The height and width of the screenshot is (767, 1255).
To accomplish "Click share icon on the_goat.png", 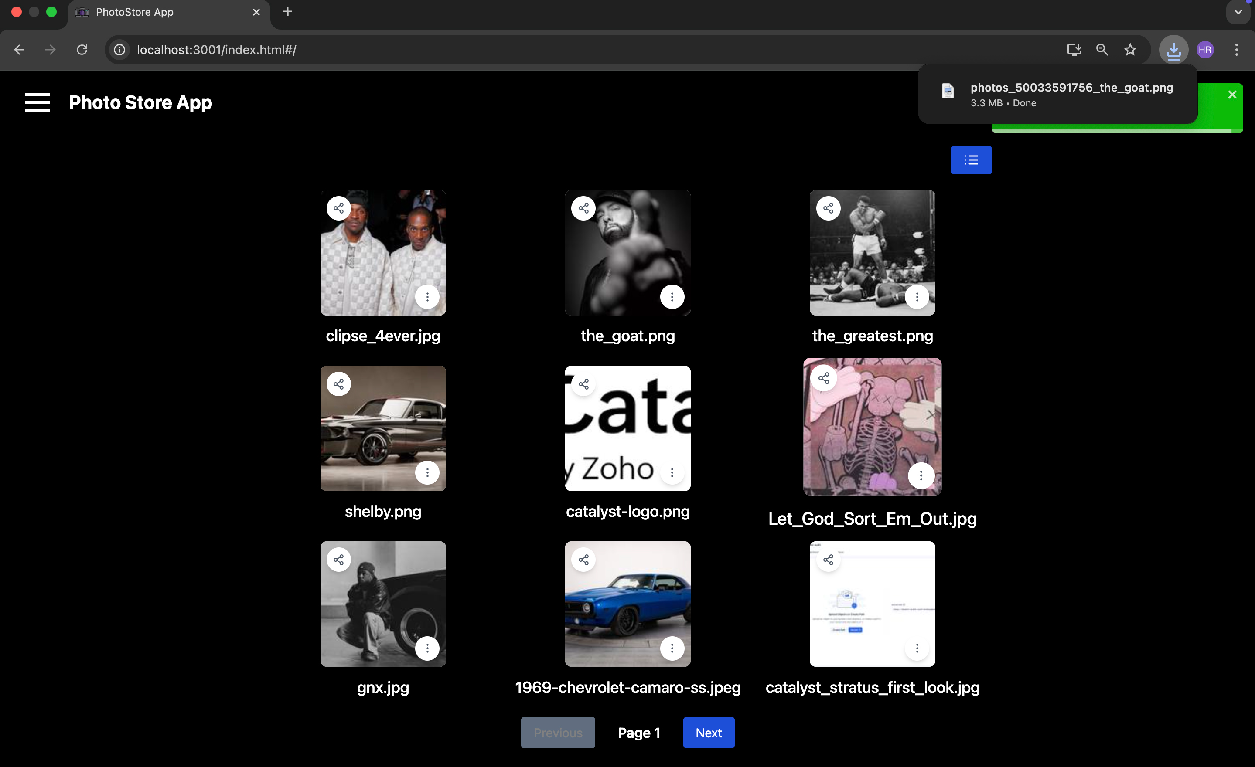I will point(583,208).
